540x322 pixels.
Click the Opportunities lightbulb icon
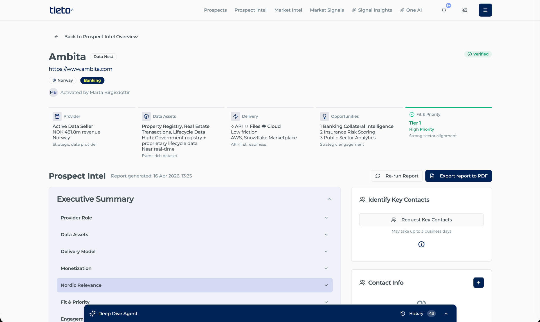pyautogui.click(x=325, y=116)
